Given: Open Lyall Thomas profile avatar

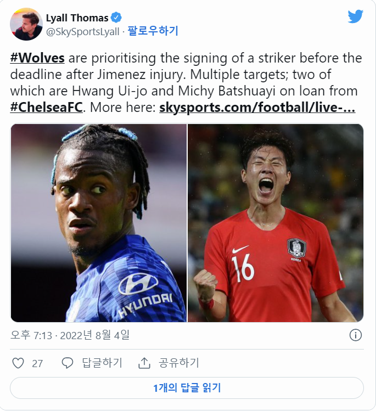Looking at the screenshot, I should [x=26, y=24].
